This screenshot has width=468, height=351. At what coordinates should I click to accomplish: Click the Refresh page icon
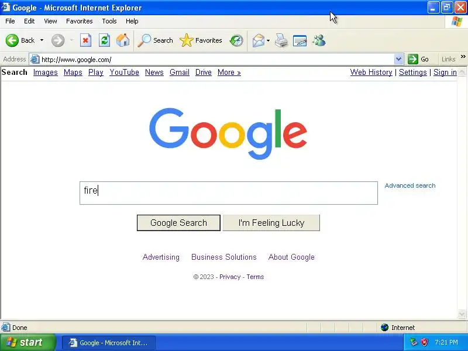click(105, 40)
